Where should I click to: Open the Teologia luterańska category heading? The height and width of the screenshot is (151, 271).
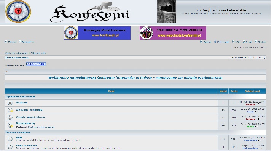[x=18, y=132]
